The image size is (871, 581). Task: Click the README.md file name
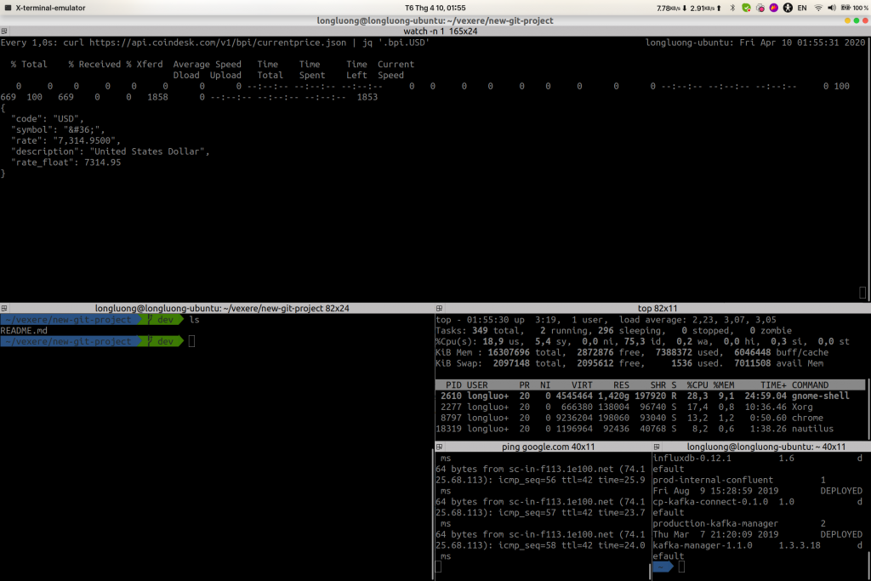pos(24,331)
